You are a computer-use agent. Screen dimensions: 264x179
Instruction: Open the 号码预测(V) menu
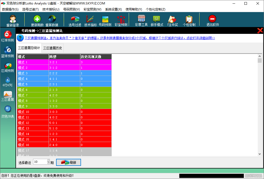[x=72, y=9]
